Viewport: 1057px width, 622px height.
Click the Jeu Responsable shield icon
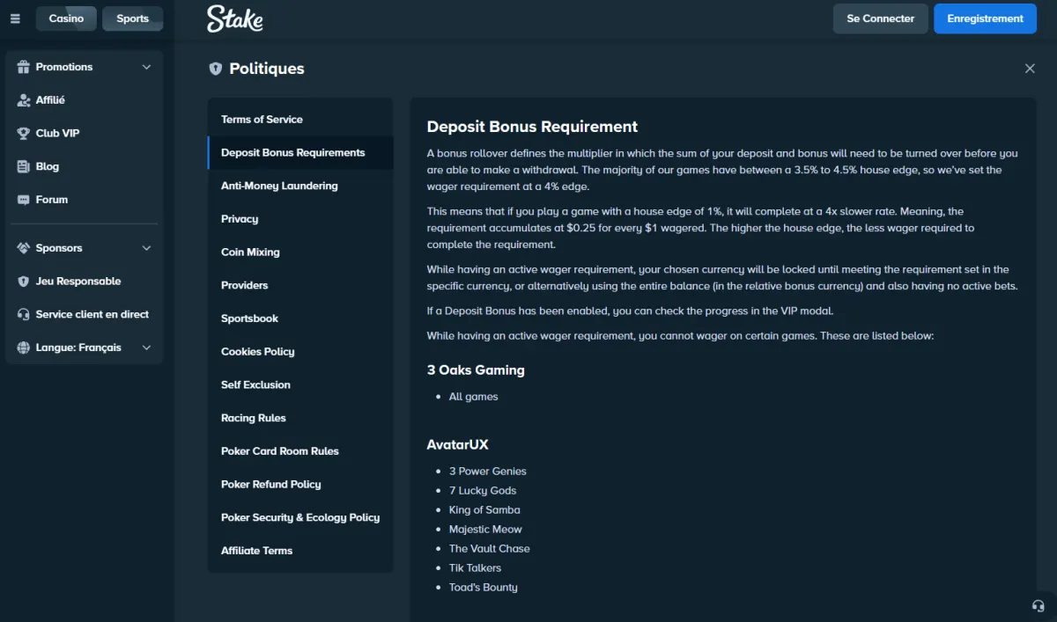point(24,282)
